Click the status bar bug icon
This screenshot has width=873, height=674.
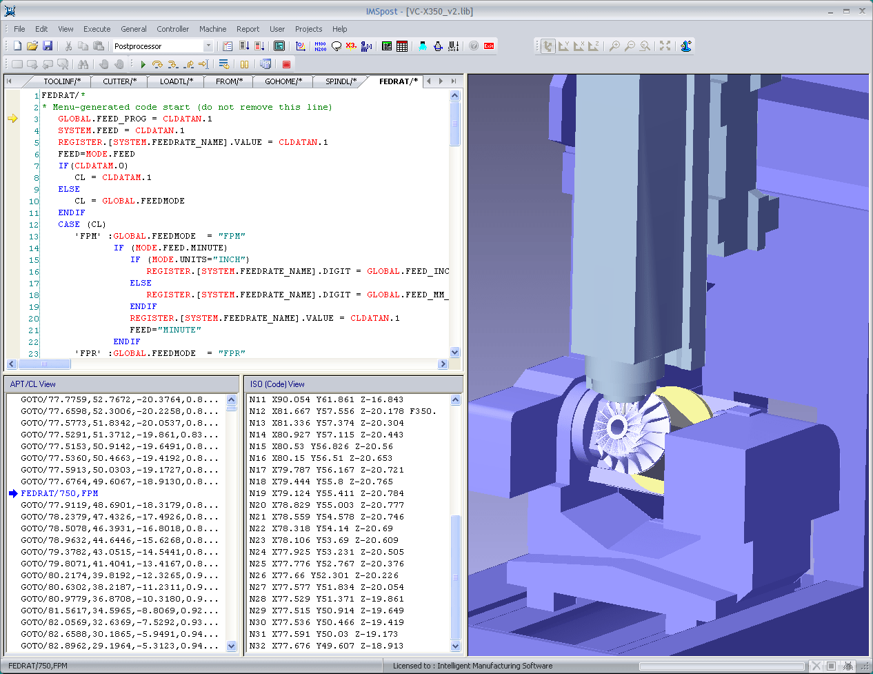[847, 666]
